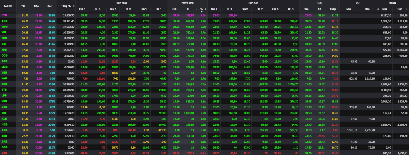Click the Bên mua group header
The width and height of the screenshot is (409, 155).
coord(121,3)
